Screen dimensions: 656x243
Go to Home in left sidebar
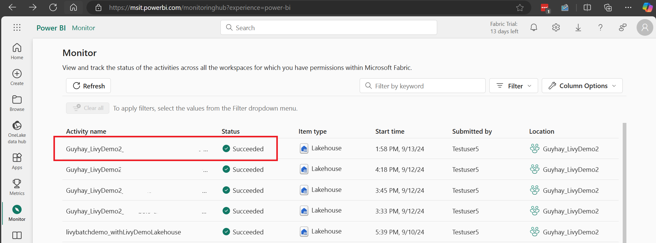tap(17, 51)
